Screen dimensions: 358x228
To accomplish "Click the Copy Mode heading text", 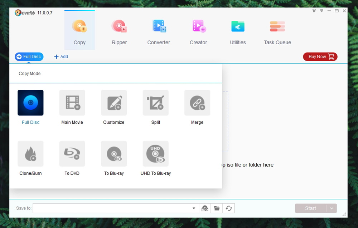I will (30, 73).
